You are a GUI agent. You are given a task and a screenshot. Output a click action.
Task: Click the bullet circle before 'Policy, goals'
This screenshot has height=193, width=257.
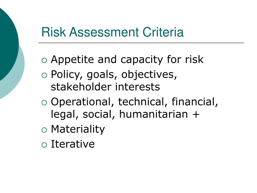[x=44, y=75]
